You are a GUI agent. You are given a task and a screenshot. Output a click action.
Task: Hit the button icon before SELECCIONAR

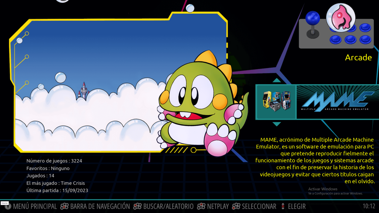click(x=236, y=206)
